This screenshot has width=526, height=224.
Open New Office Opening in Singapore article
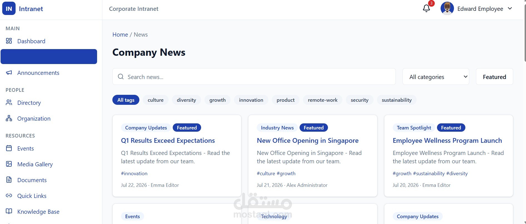coord(308,141)
